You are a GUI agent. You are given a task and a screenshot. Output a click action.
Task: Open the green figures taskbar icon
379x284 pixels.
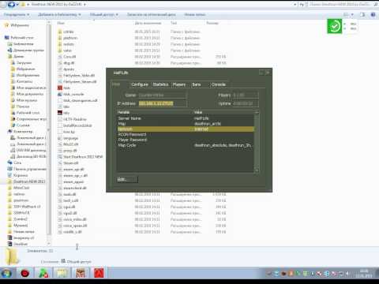point(43,274)
